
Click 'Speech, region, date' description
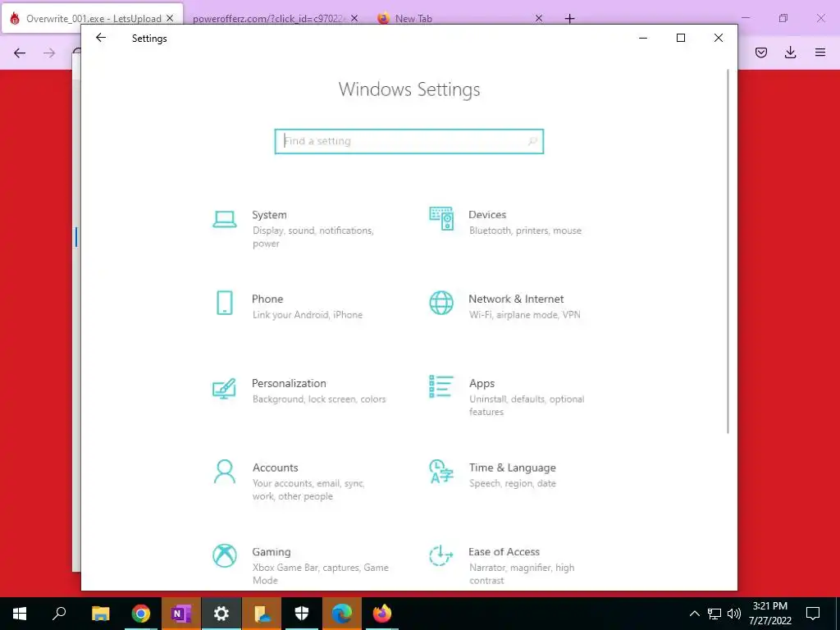tap(513, 483)
